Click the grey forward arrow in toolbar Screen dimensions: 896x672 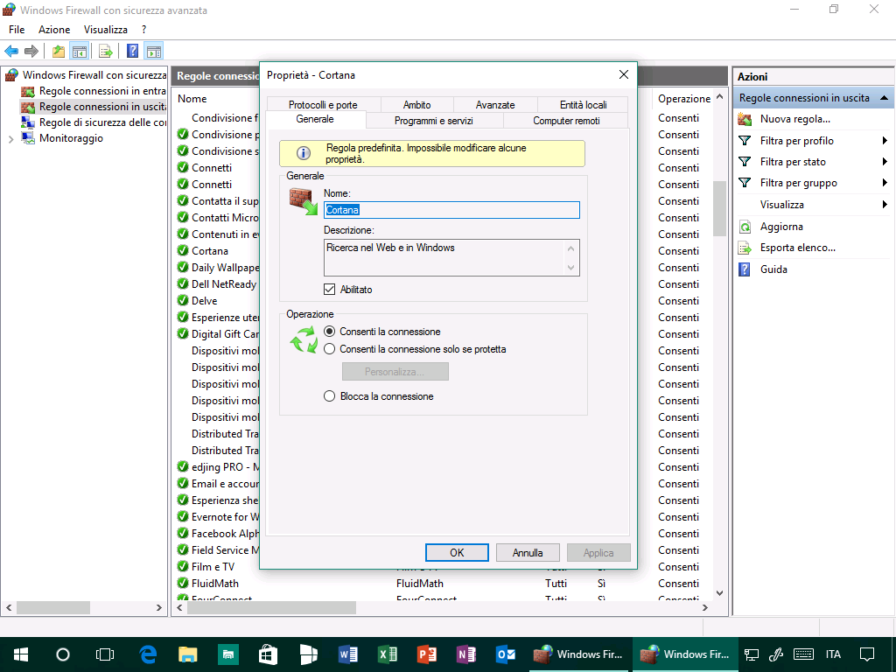tap(31, 52)
